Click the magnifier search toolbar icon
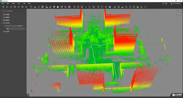The image size is (183, 98). click(145, 7)
